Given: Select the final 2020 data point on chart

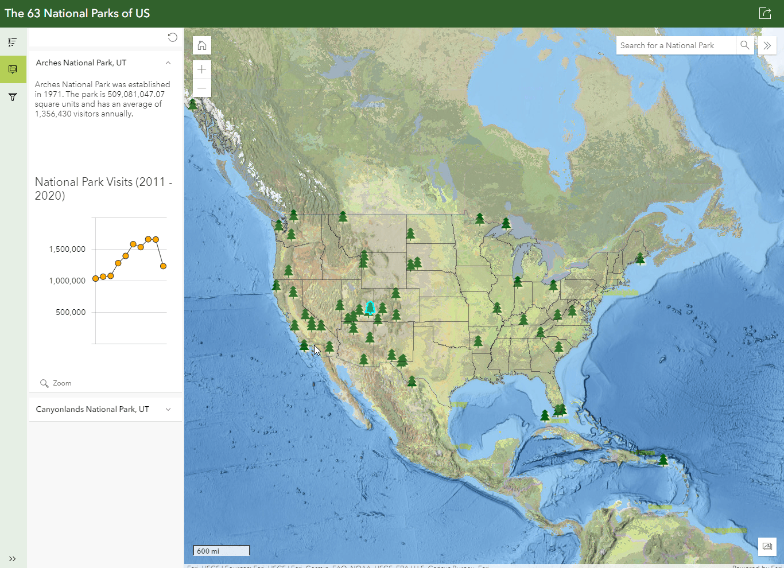Looking at the screenshot, I should pyautogui.click(x=164, y=266).
